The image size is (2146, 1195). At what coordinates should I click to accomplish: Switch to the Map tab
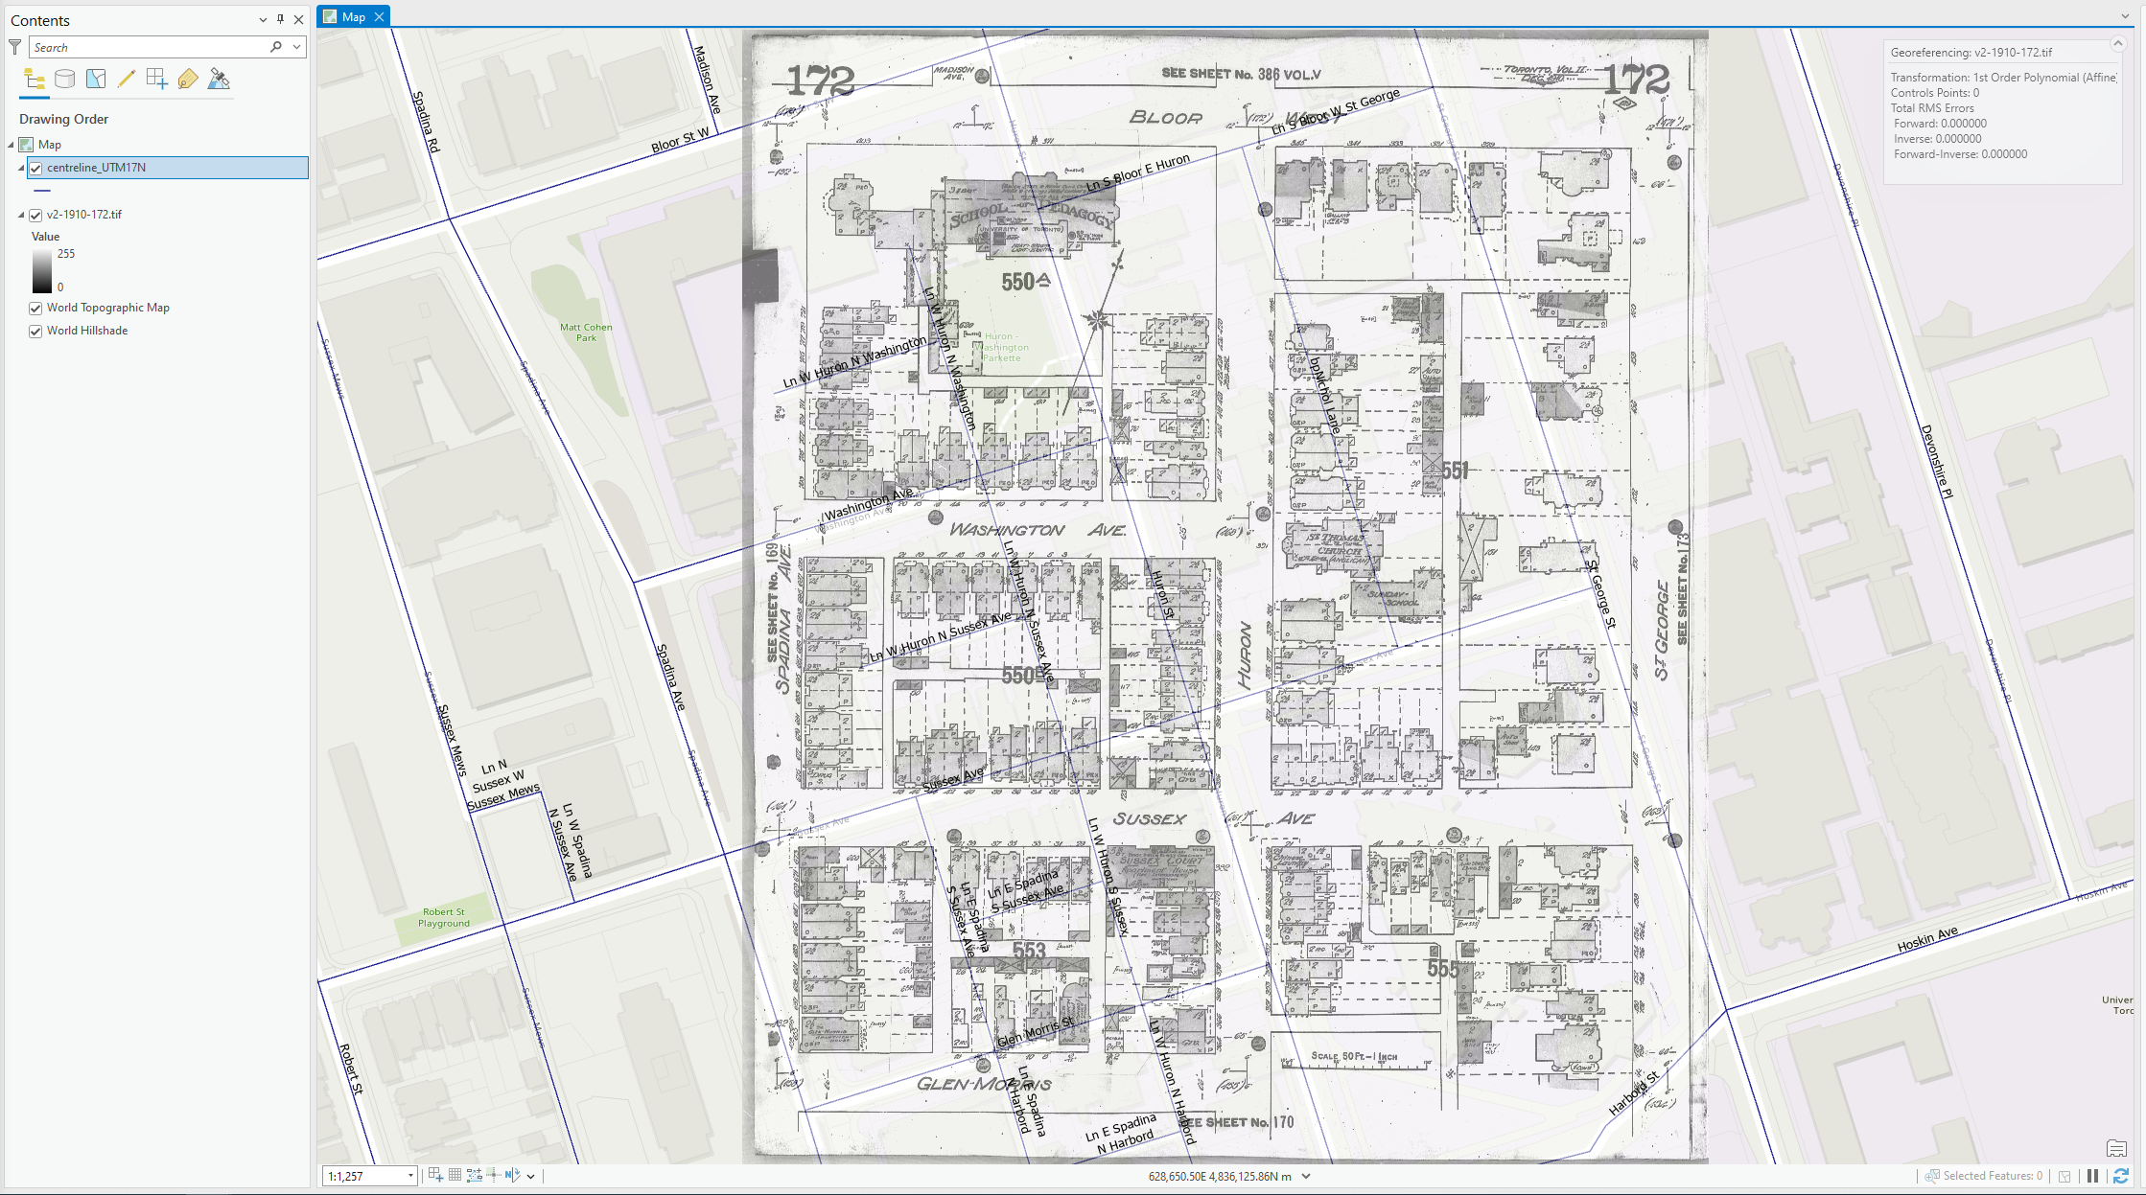[351, 16]
